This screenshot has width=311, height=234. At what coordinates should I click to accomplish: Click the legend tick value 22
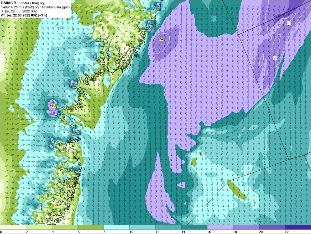[287, 232]
